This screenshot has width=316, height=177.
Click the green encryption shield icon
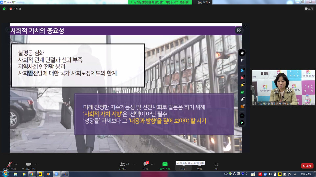(x=4, y=9)
